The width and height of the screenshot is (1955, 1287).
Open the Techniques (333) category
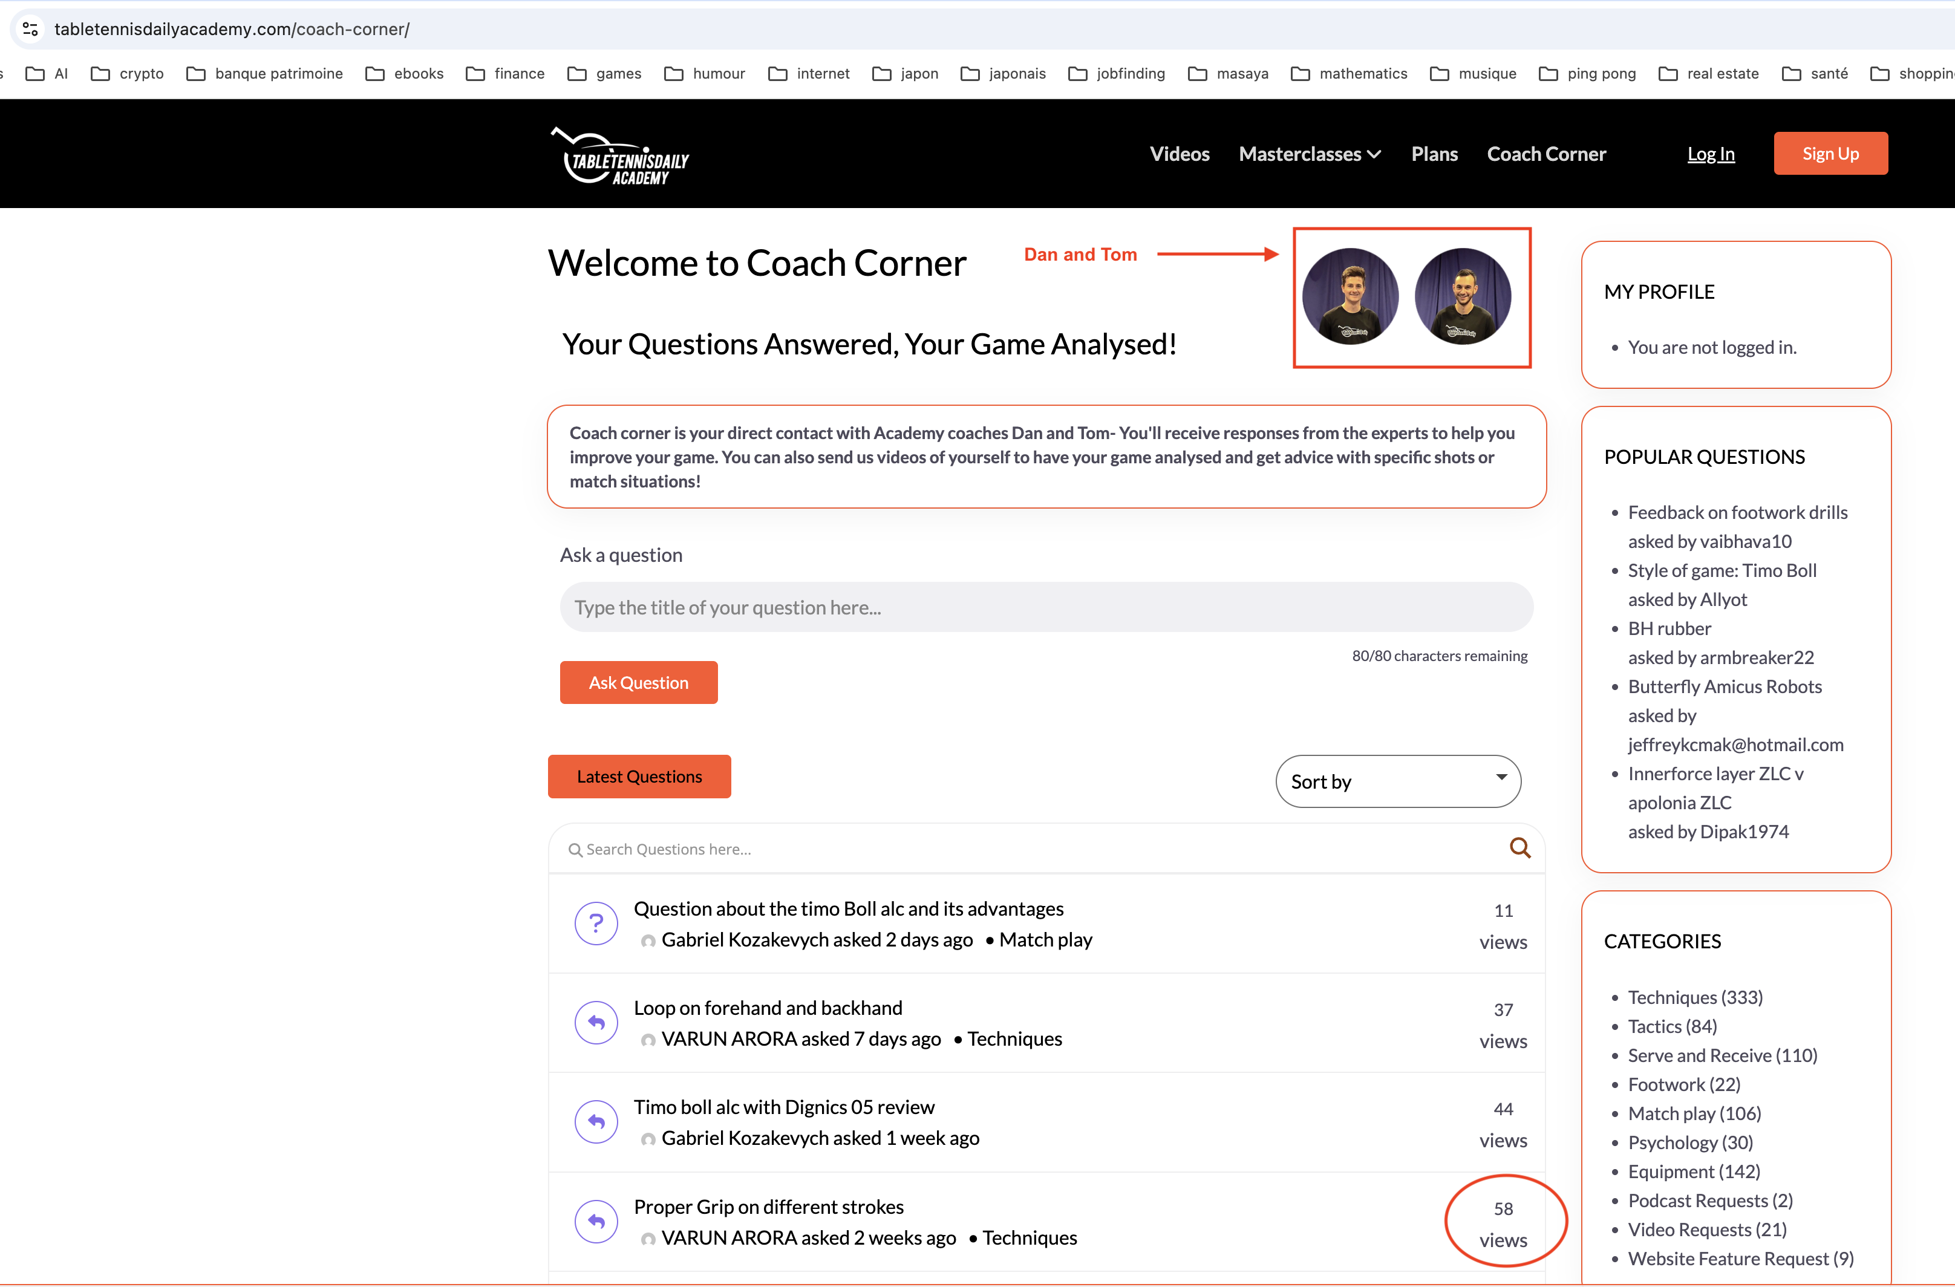pos(1695,997)
